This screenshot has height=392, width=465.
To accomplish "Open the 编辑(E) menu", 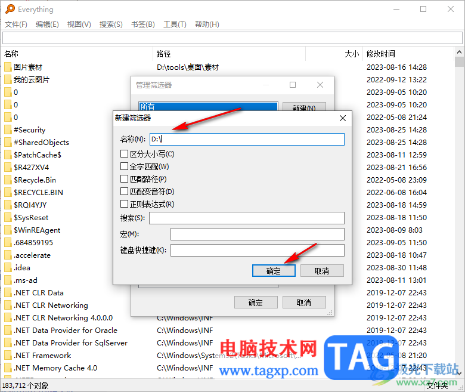I will point(47,24).
